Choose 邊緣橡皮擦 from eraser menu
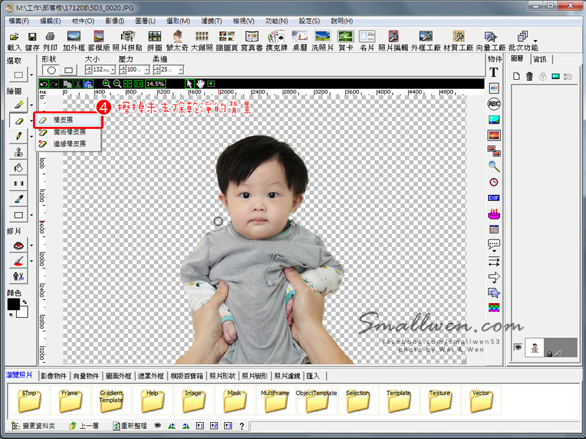586x439 pixels. coord(68,144)
